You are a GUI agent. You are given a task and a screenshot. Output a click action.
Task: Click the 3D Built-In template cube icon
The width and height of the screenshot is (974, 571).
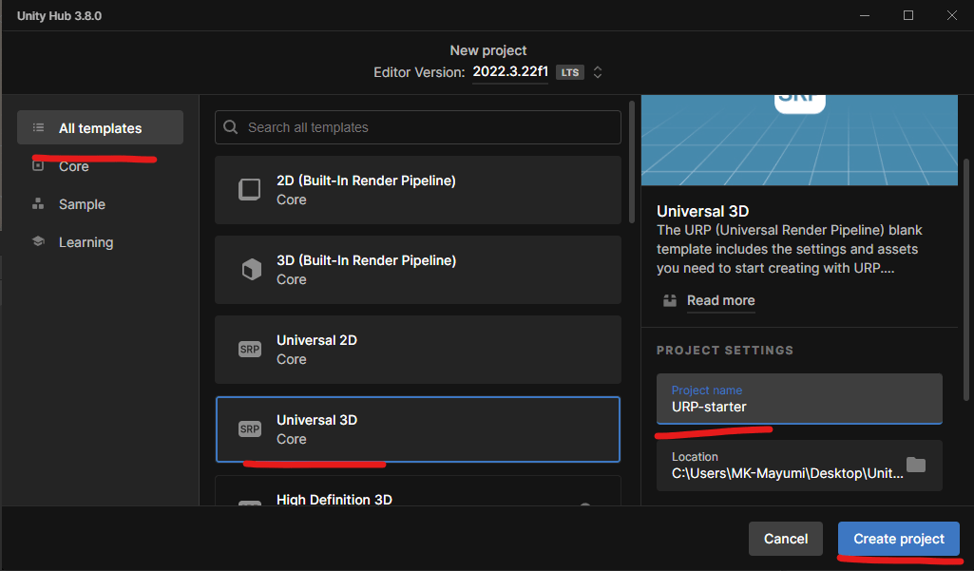pyautogui.click(x=250, y=270)
